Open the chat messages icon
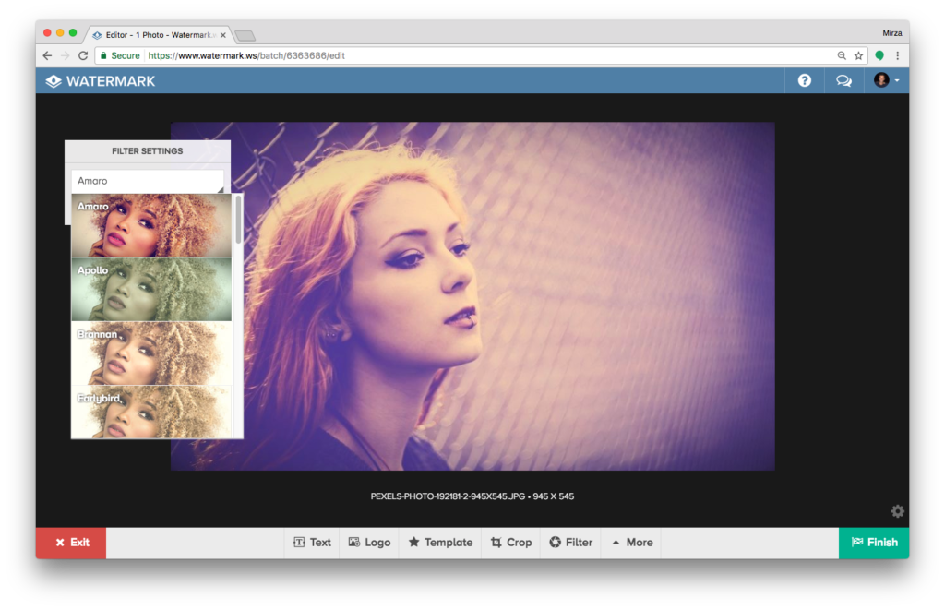The width and height of the screenshot is (945, 610). [843, 80]
